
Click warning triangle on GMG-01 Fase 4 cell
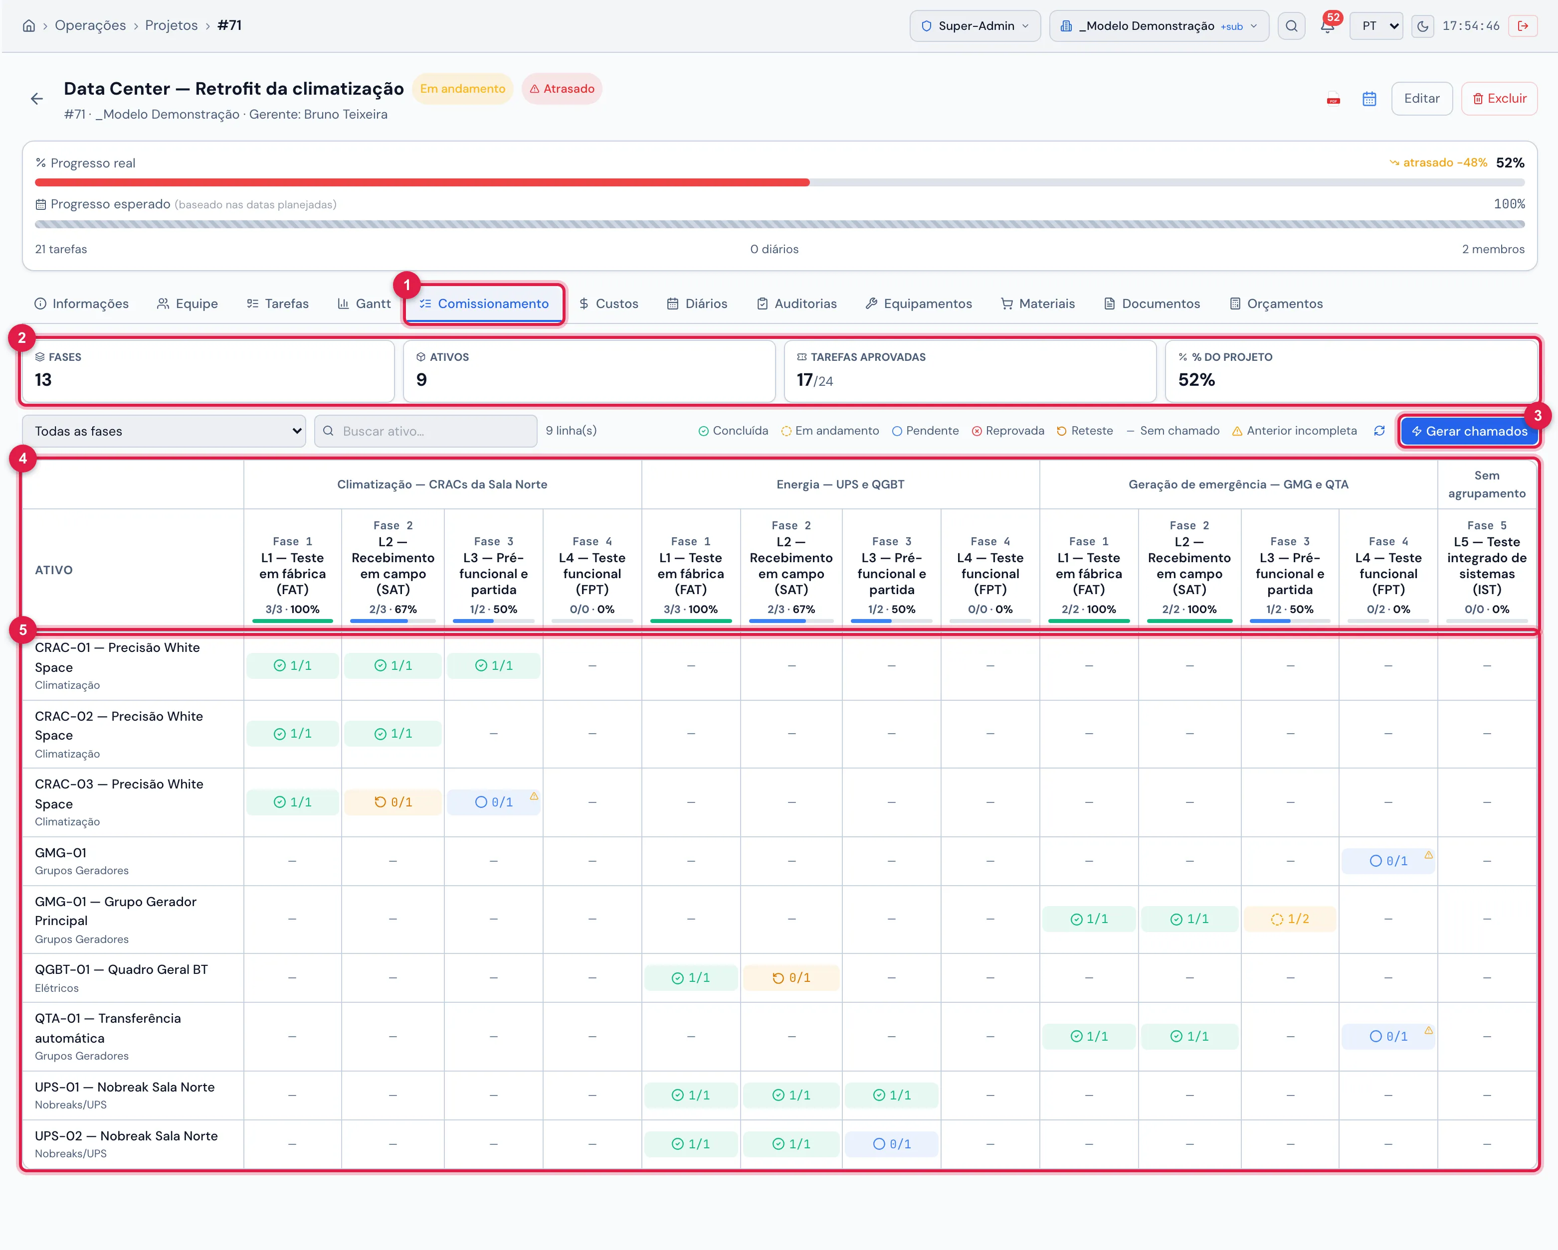tap(1428, 854)
